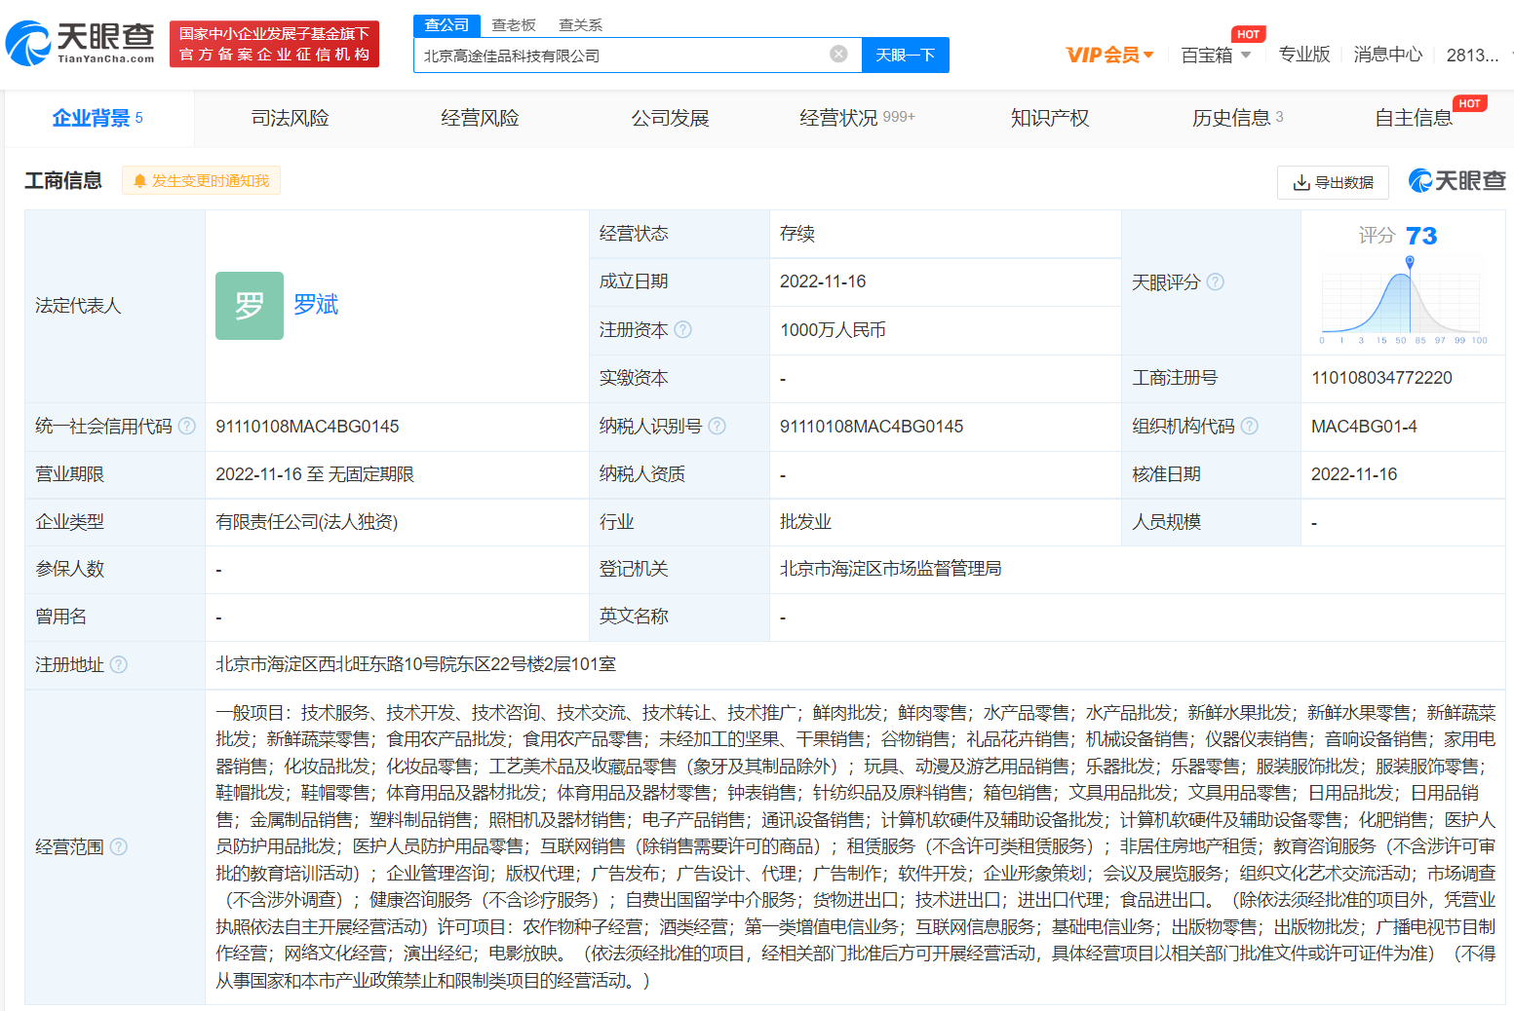The height and width of the screenshot is (1011, 1514).
Task: Expand the 百宝箱 dropdown menu
Action: point(1216,55)
